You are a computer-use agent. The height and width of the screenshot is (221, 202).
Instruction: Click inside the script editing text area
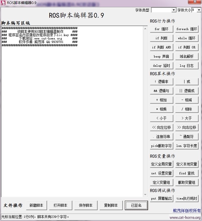pyautogui.click(x=72, y=115)
